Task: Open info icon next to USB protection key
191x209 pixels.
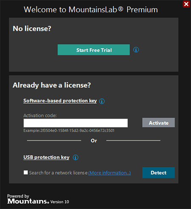Action: pyautogui.click(x=76, y=158)
